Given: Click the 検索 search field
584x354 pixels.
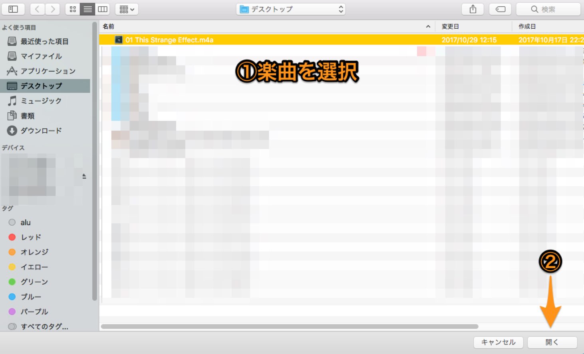Looking at the screenshot, I should [x=548, y=9].
